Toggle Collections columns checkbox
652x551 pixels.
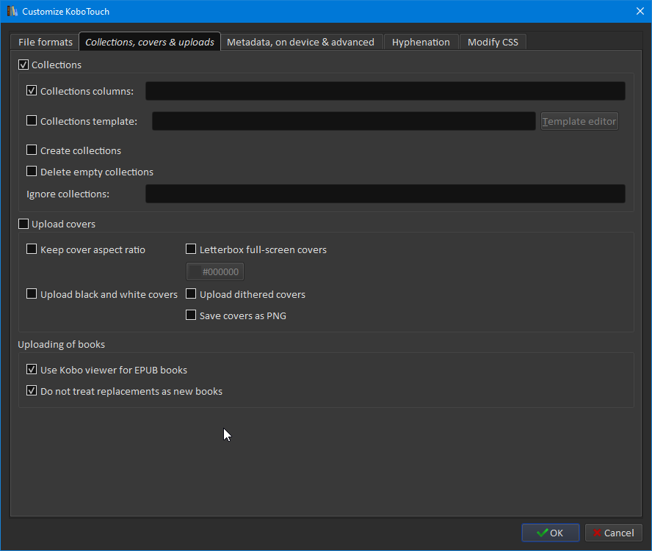pyautogui.click(x=32, y=90)
